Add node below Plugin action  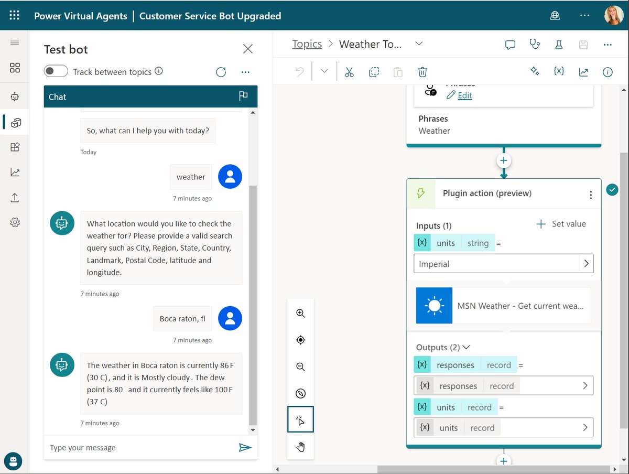point(504,461)
